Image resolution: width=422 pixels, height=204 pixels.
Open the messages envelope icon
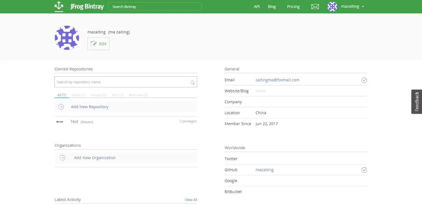click(315, 7)
